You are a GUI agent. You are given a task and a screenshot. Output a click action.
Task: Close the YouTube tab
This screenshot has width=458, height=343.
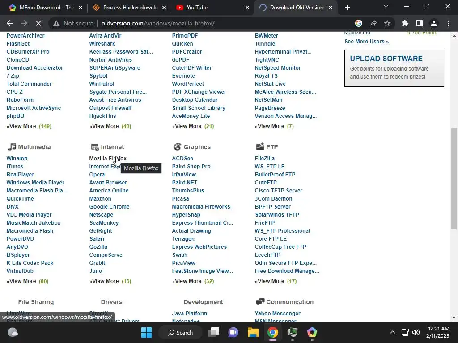247,8
